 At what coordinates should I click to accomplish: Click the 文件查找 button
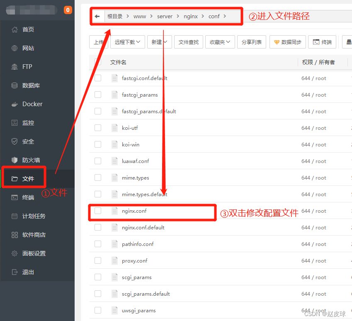pos(189,42)
